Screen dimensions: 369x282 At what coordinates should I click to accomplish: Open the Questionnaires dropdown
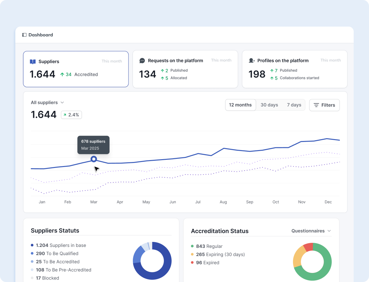308,231
